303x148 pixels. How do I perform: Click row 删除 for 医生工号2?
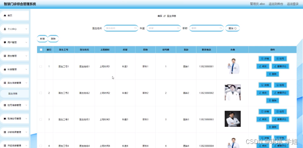(272, 100)
